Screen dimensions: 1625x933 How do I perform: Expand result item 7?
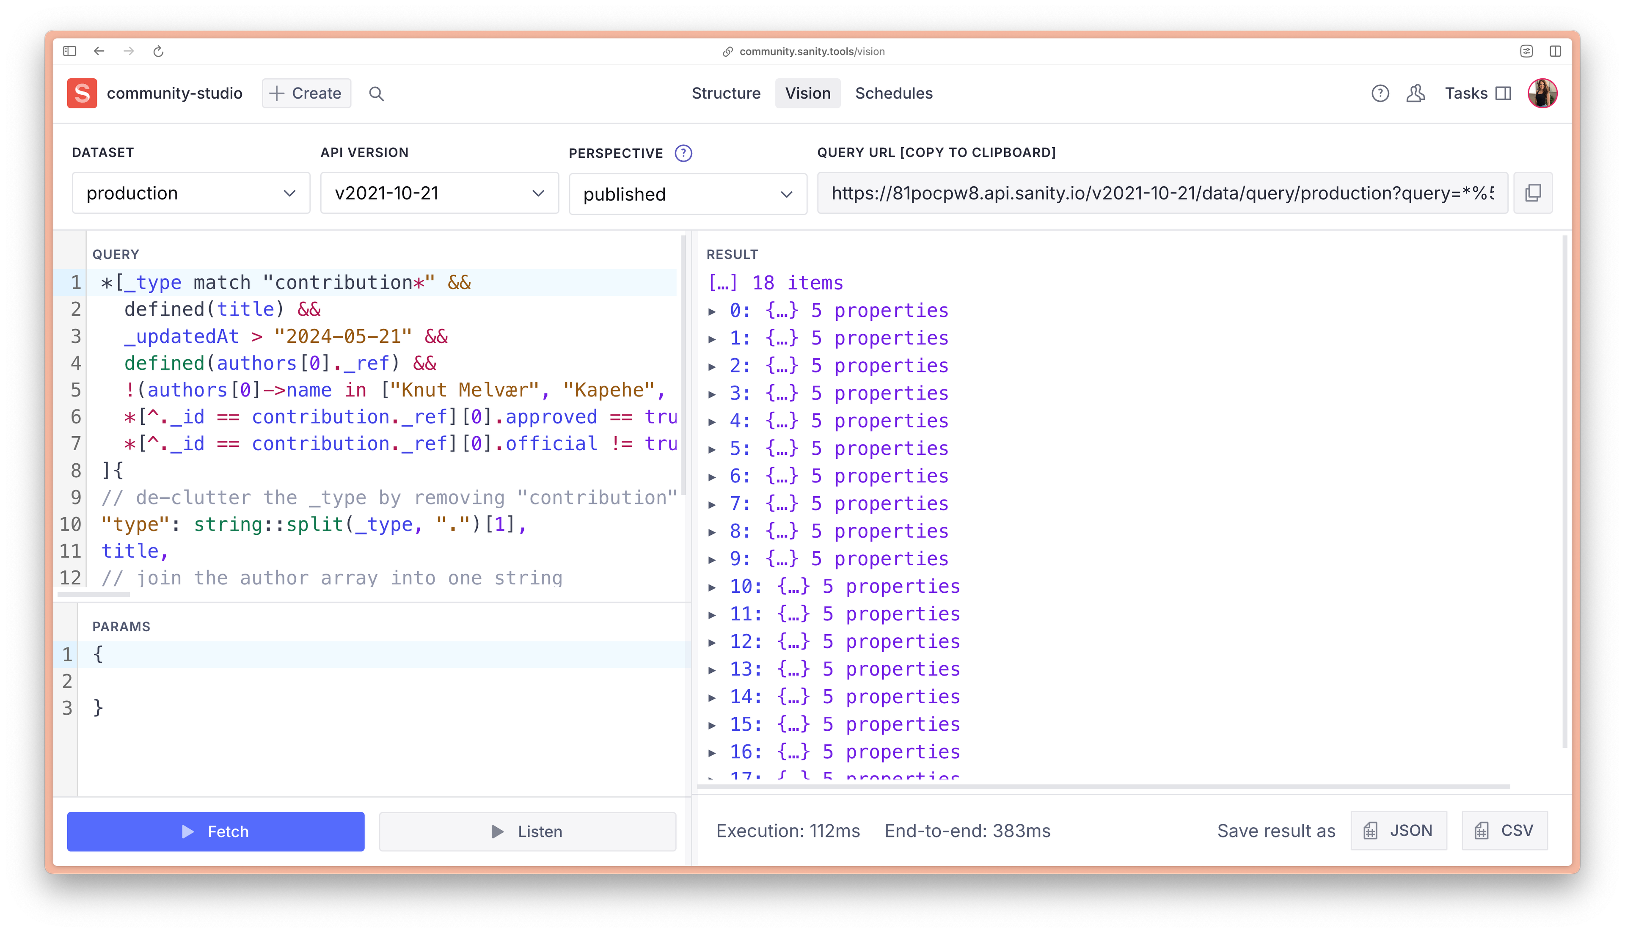pos(712,504)
